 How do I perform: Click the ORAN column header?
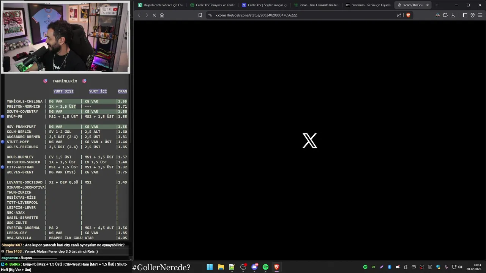click(x=123, y=91)
